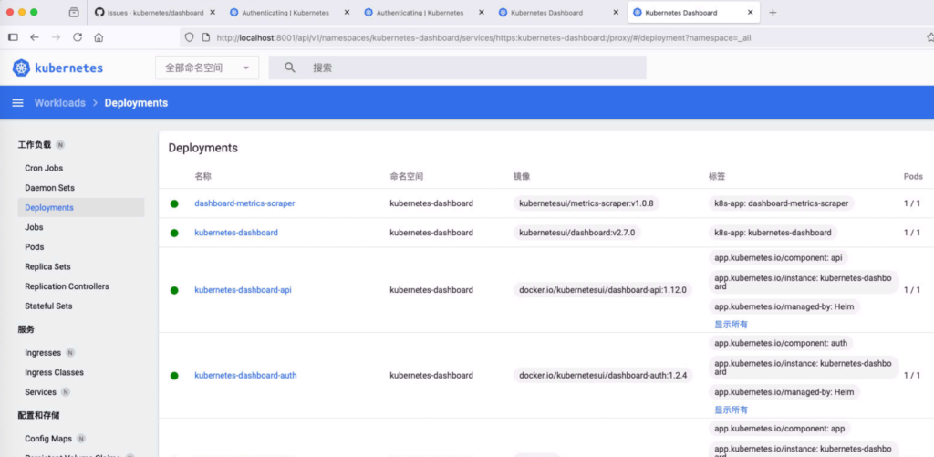Go back with the browser back arrow

click(35, 36)
